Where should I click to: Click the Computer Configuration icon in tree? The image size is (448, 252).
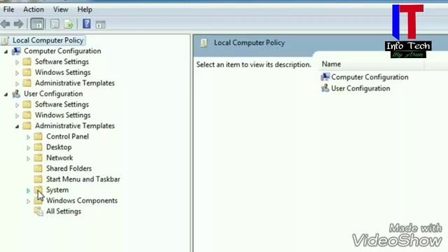(16, 51)
